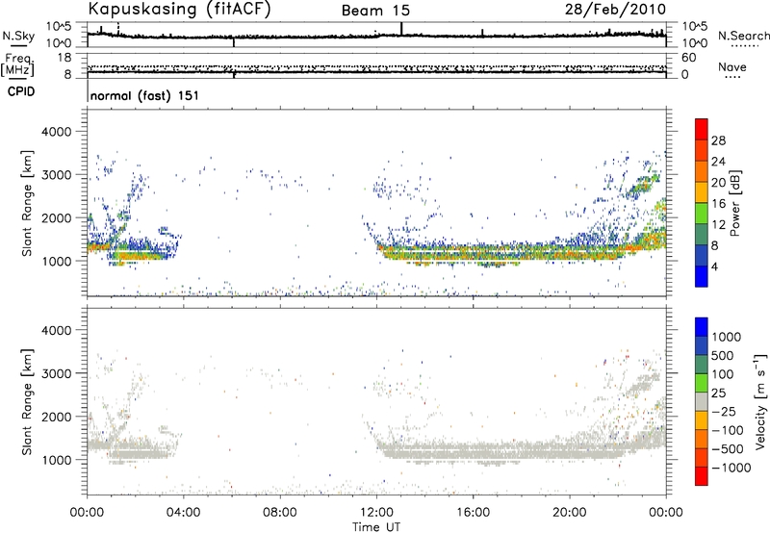Click the 18 tick on frequency axis
Image resolution: width=770 pixels, height=533 pixels.
(x=64, y=58)
